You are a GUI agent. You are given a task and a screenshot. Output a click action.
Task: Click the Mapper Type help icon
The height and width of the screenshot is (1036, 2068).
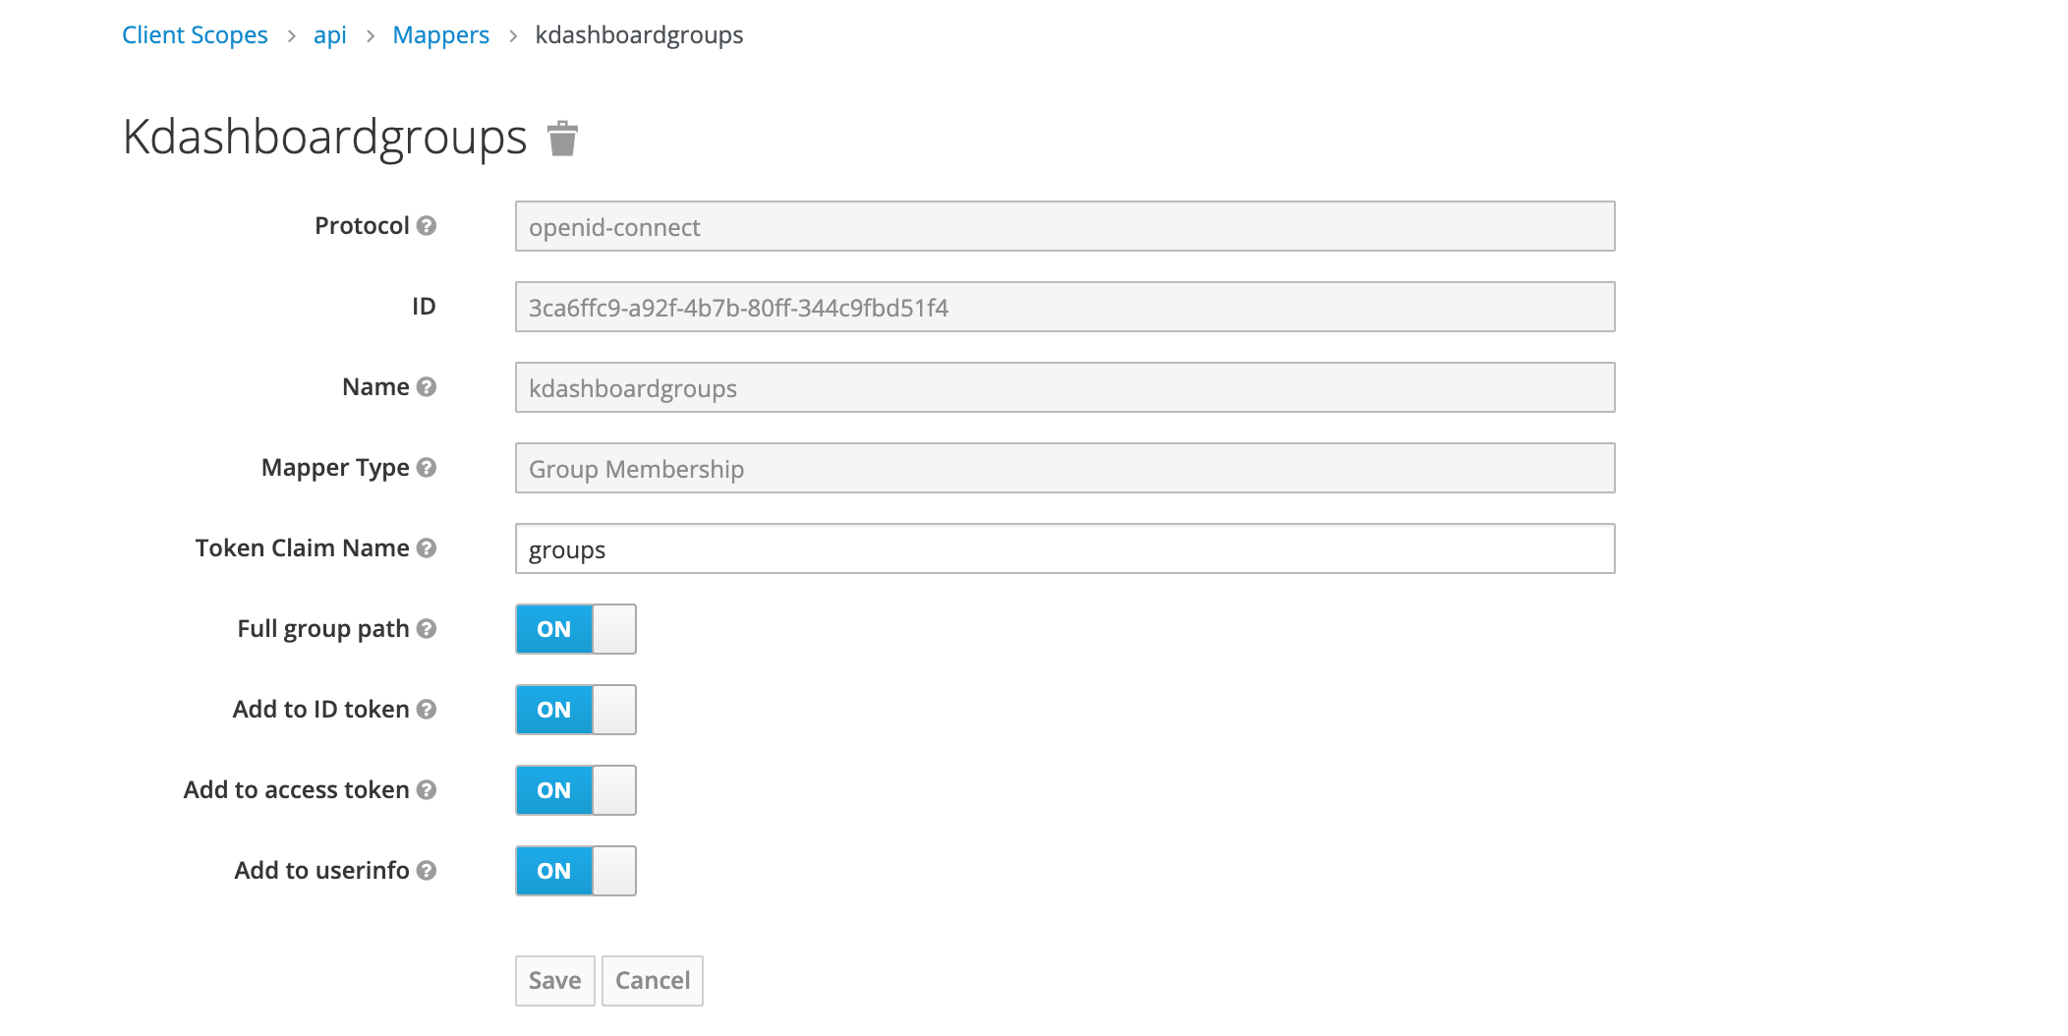pos(427,468)
